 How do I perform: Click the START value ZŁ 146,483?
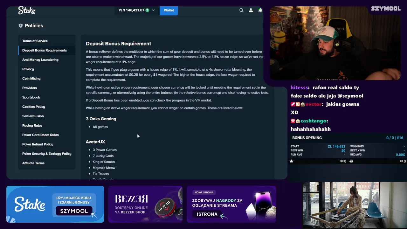tap(336, 147)
